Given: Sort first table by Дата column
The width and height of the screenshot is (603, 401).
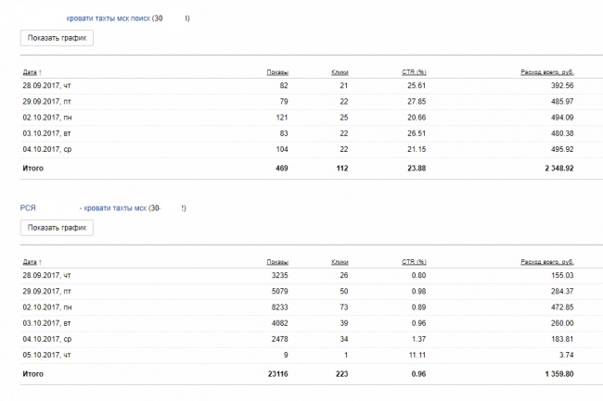Looking at the screenshot, I should pyautogui.click(x=30, y=72).
